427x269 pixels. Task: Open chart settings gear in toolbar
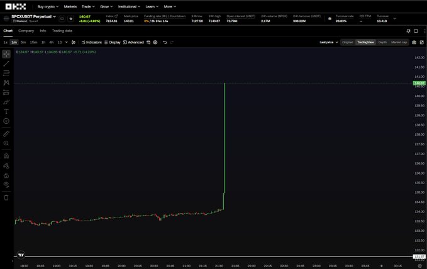[155, 42]
